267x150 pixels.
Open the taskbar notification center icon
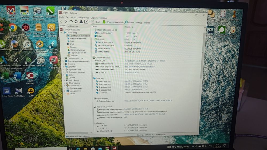click(225, 145)
